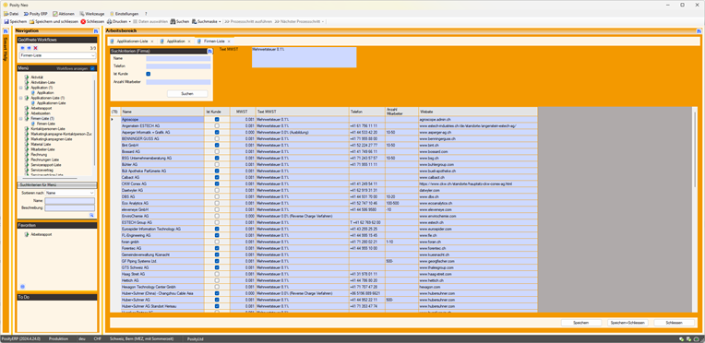The width and height of the screenshot is (705, 343).
Task: Click the Speichern+Schliessen button
Action: click(x=627, y=323)
